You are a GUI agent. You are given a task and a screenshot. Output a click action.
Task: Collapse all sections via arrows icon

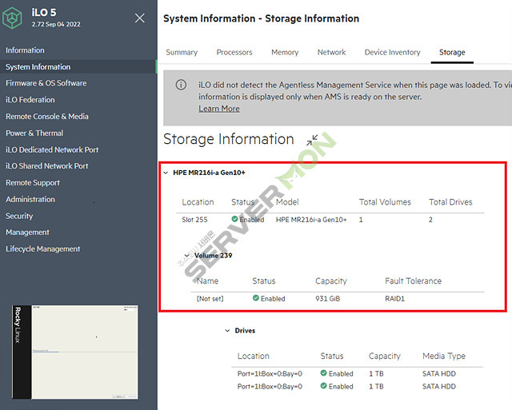pos(312,140)
